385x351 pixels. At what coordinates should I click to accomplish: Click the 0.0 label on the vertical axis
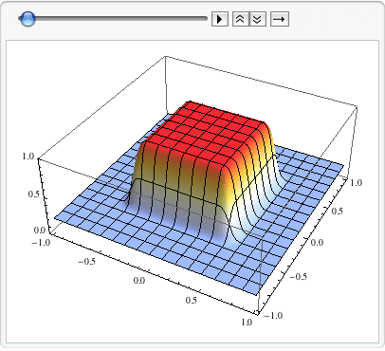coord(40,230)
